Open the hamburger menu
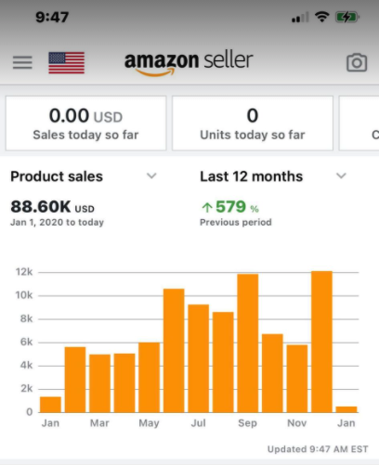Image resolution: width=379 pixels, height=465 pixels. click(x=22, y=62)
